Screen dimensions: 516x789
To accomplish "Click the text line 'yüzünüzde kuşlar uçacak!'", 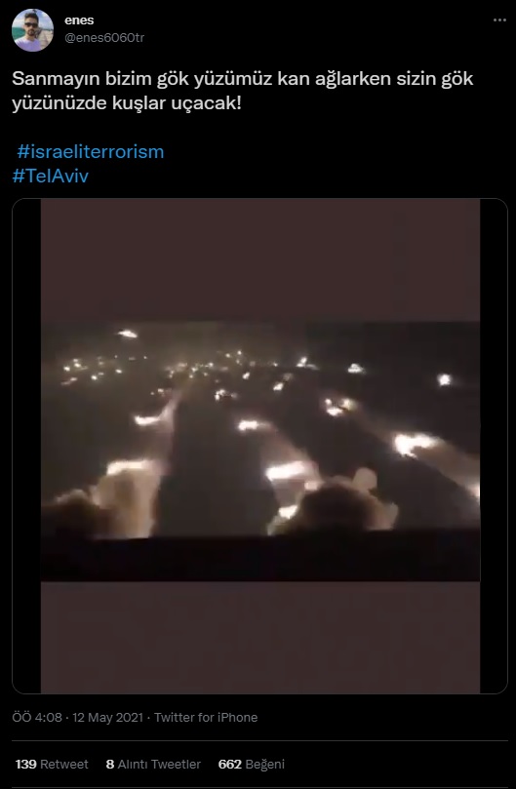I will click(x=127, y=103).
